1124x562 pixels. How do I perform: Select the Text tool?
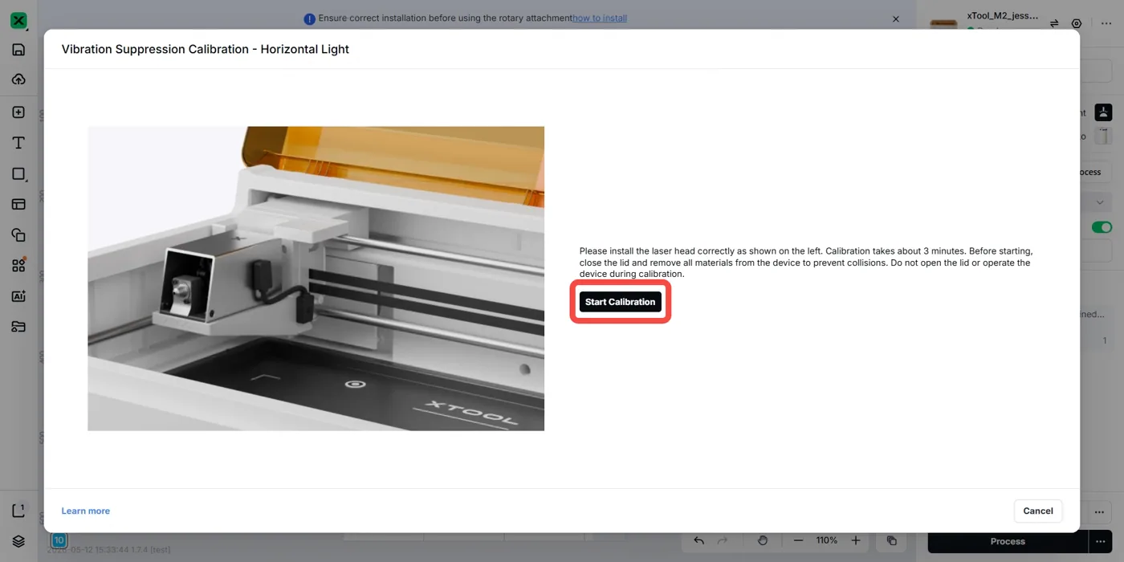[x=18, y=143]
